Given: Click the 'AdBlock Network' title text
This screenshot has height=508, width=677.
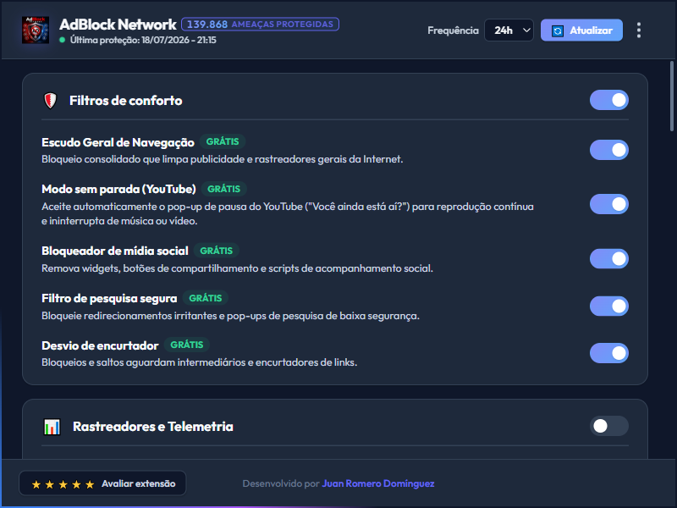Looking at the screenshot, I should pyautogui.click(x=118, y=25).
